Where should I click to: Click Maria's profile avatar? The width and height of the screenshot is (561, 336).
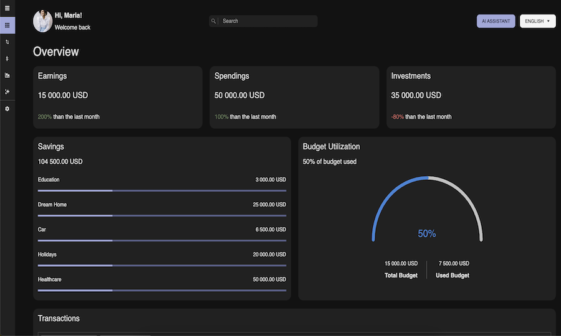click(x=42, y=21)
